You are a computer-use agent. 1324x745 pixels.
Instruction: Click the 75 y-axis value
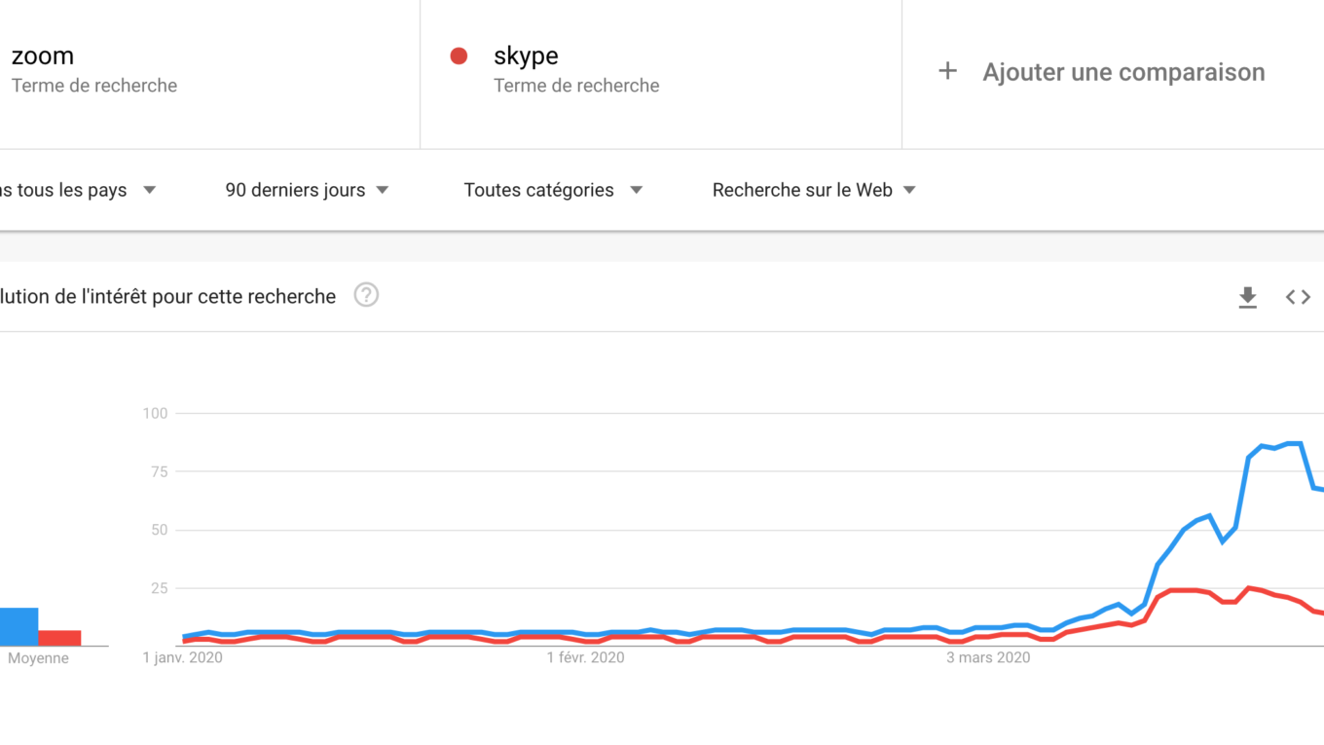pos(159,472)
